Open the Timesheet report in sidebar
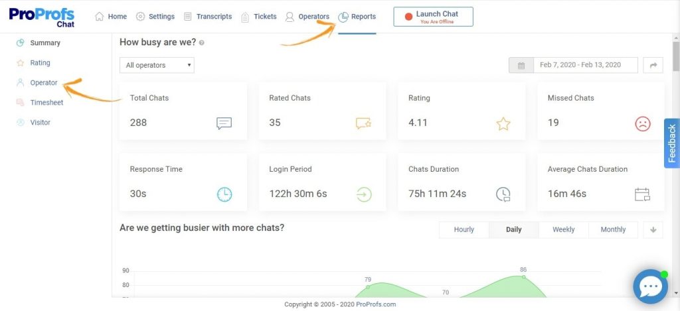680x311 pixels. [x=46, y=103]
